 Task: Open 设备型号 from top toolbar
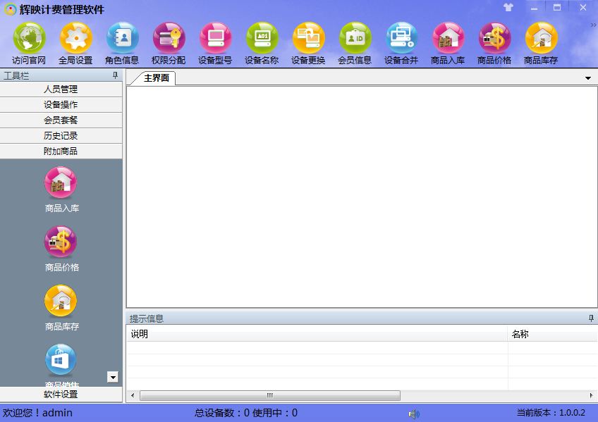(215, 38)
